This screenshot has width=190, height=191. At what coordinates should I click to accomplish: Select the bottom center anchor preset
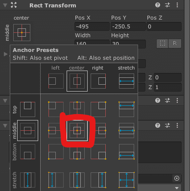pyautogui.click(x=77, y=151)
